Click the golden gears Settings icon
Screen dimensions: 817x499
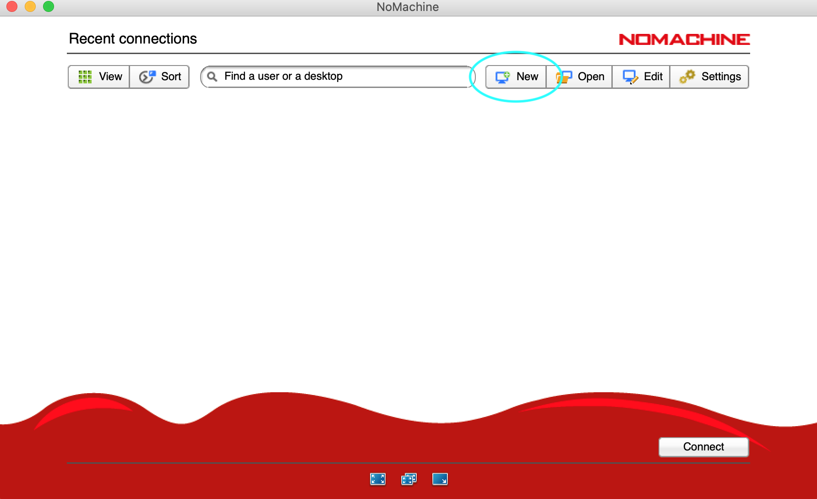(x=687, y=77)
